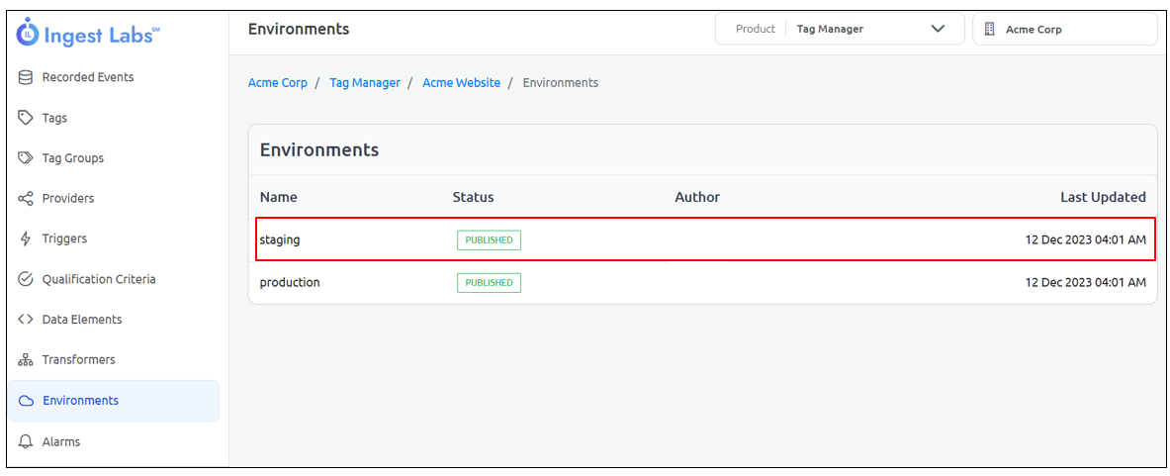
Task: Click the production environment PUBLISHED badge
Action: [x=489, y=283]
